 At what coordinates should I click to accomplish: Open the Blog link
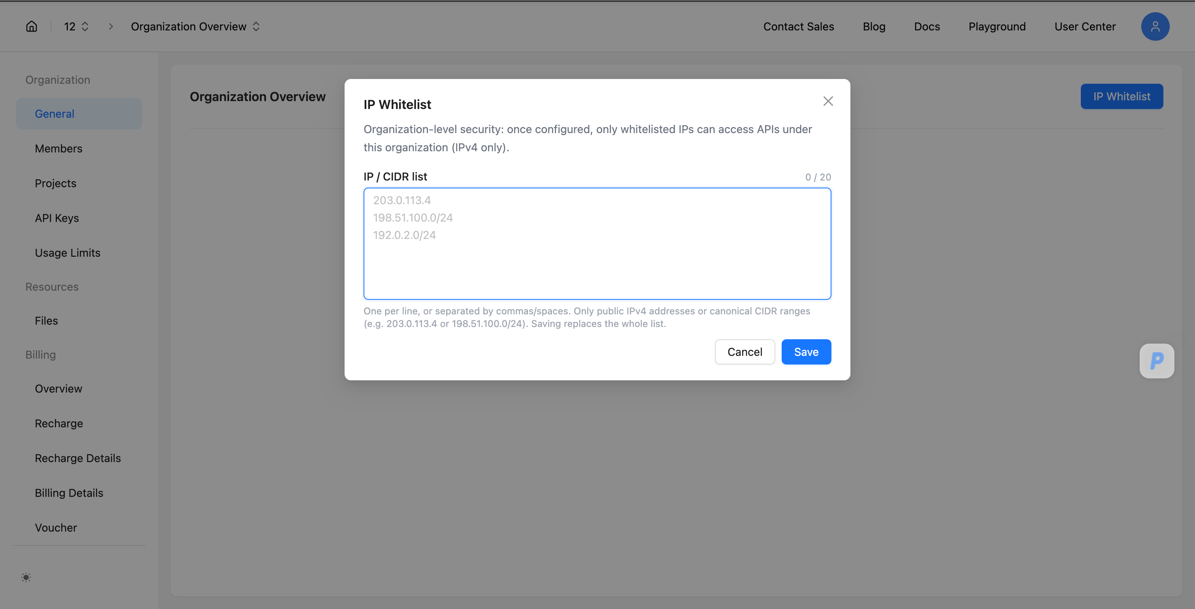point(874,26)
